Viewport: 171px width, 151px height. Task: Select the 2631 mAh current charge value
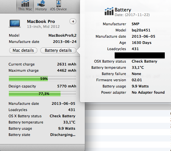pos(66,64)
